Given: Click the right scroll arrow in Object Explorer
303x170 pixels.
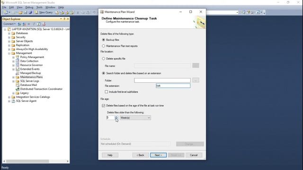Looking at the screenshot, I should pos(67,161).
